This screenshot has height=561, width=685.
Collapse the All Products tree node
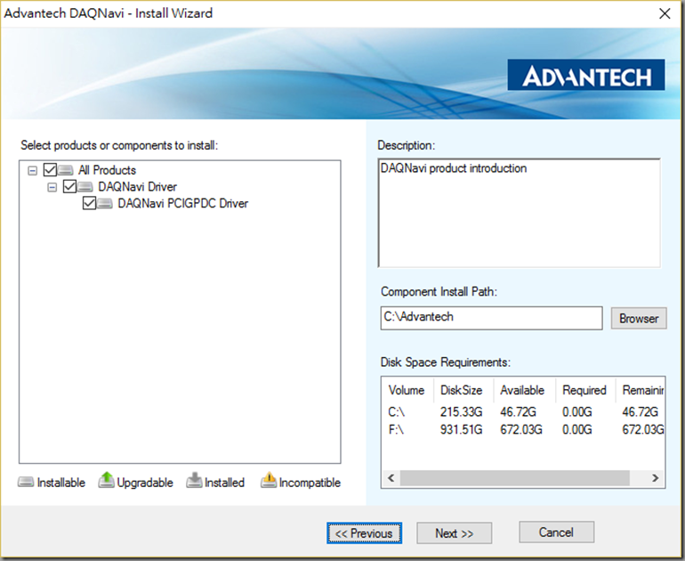pos(32,170)
